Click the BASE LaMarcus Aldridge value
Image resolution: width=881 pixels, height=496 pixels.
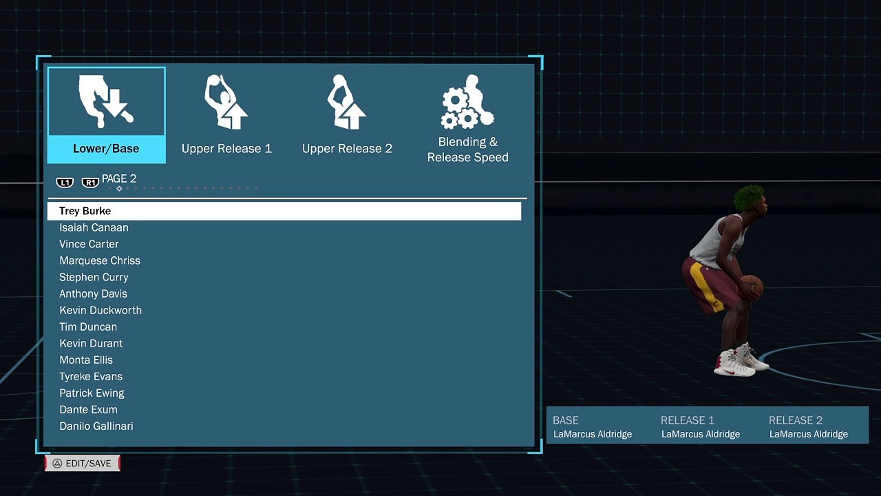593,434
